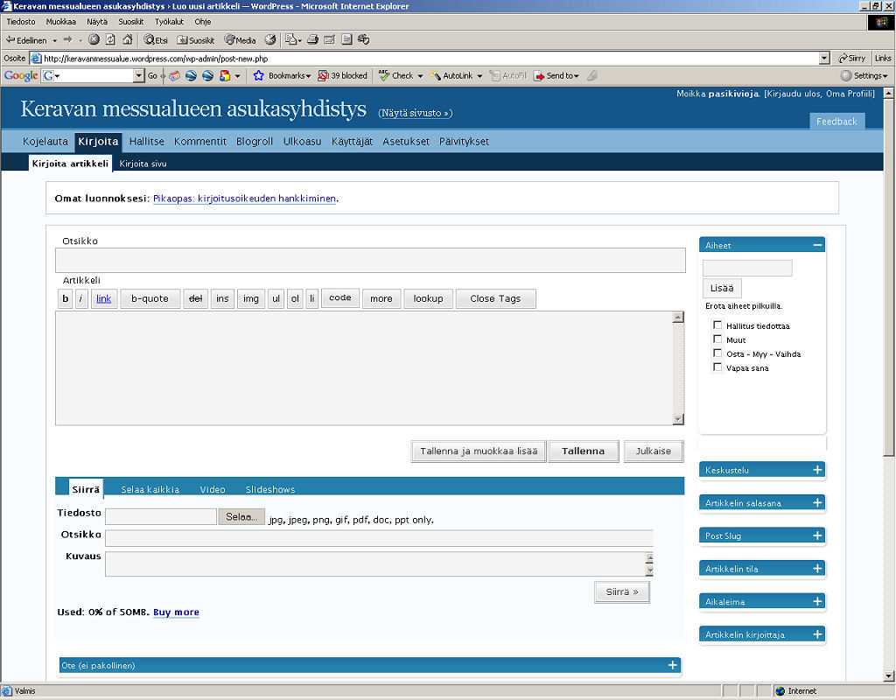Viewport: 896px width, 700px height.
Task: Click the Home icon in the toolbar
Action: (128, 39)
